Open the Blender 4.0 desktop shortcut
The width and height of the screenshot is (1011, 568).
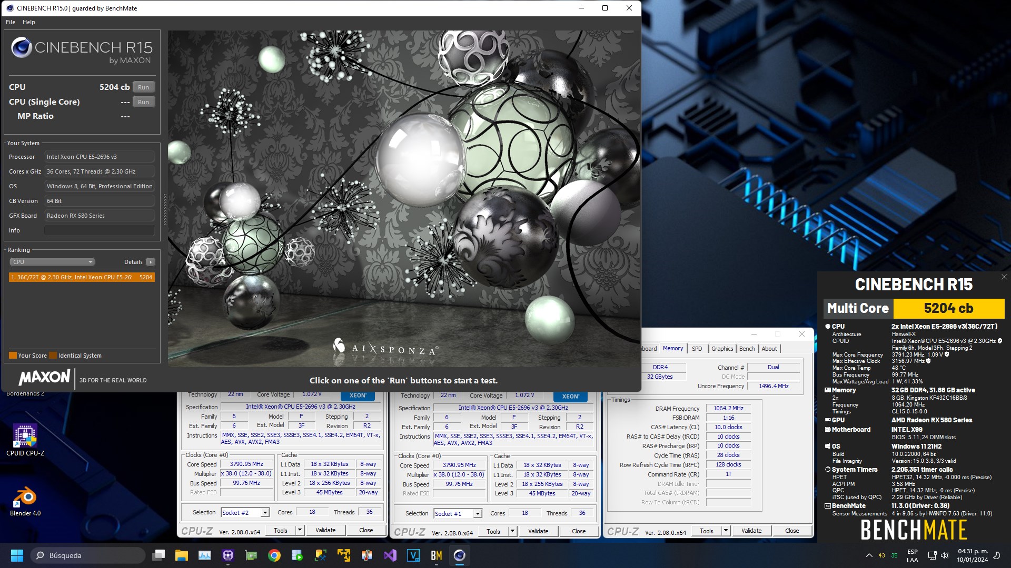click(25, 501)
